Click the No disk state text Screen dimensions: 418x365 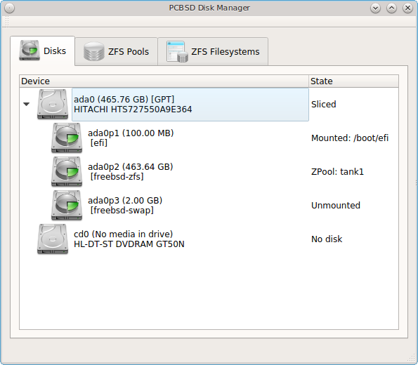click(x=327, y=239)
